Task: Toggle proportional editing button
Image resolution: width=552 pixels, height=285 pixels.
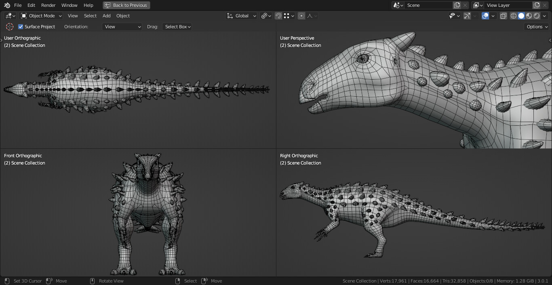Action: (x=301, y=16)
